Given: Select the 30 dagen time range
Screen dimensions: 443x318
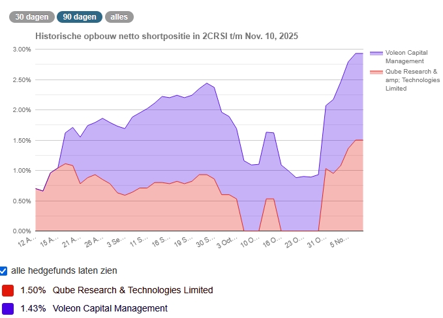Looking at the screenshot, I should coord(31,17).
